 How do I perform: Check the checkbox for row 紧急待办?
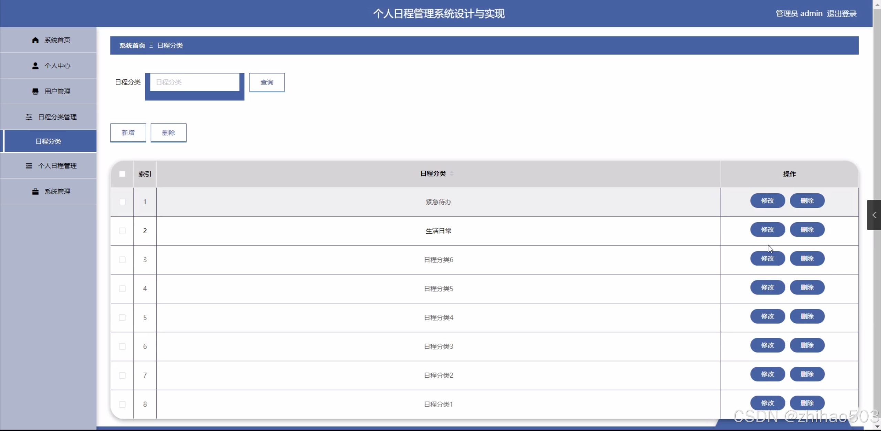point(122,202)
